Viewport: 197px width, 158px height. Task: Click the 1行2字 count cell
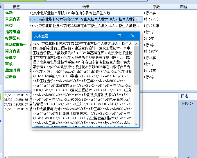click(x=149, y=77)
